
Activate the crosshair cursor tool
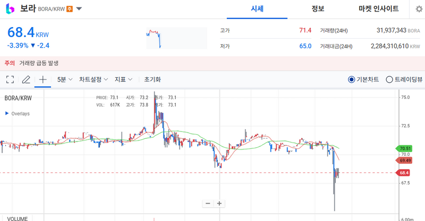coord(43,79)
